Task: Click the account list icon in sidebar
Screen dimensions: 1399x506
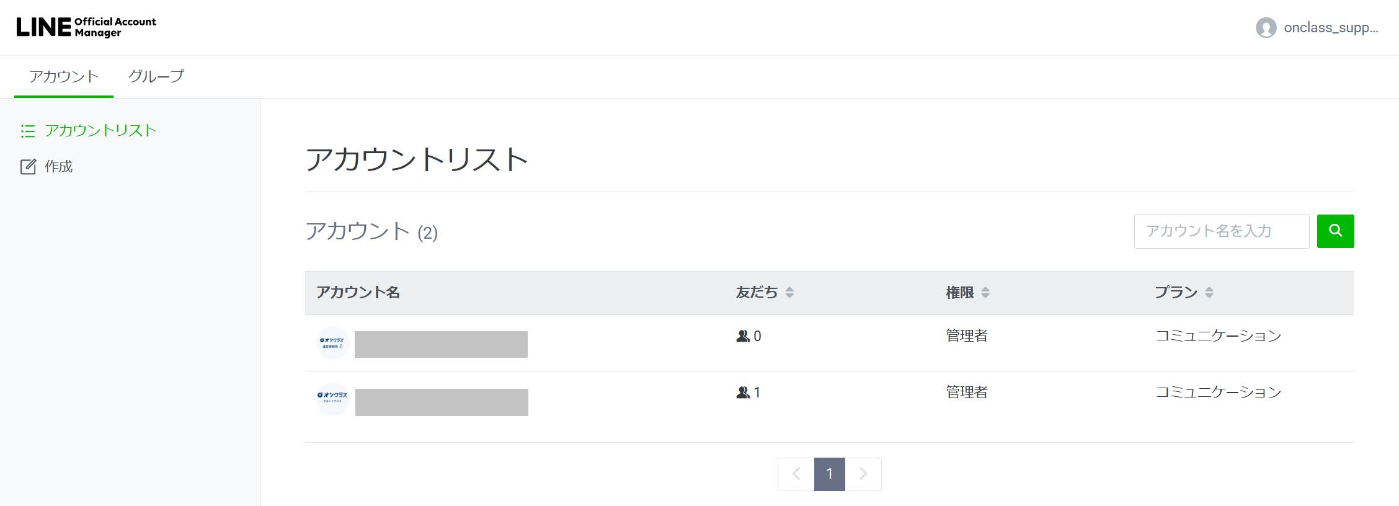Action: (28, 131)
